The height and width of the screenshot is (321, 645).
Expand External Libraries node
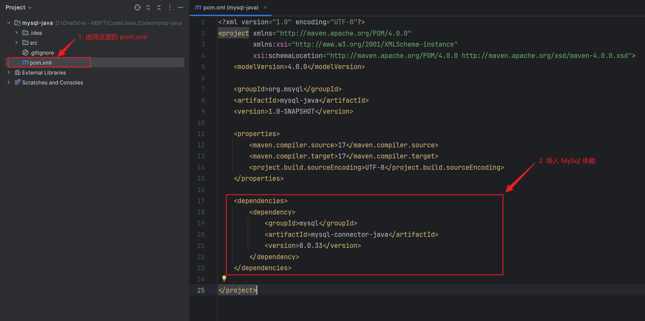(9, 73)
